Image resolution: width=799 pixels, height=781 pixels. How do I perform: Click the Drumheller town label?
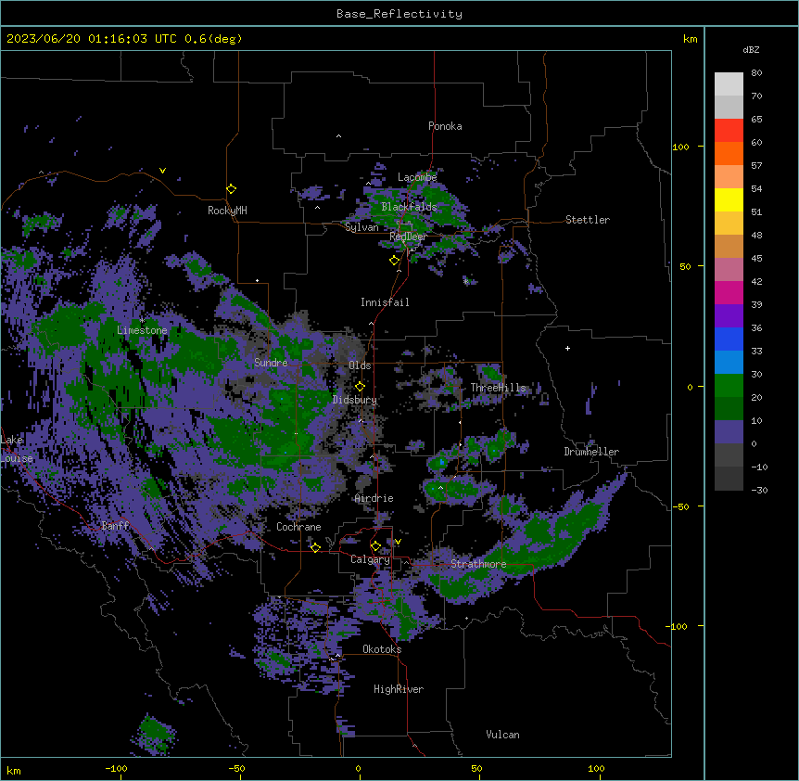(591, 452)
